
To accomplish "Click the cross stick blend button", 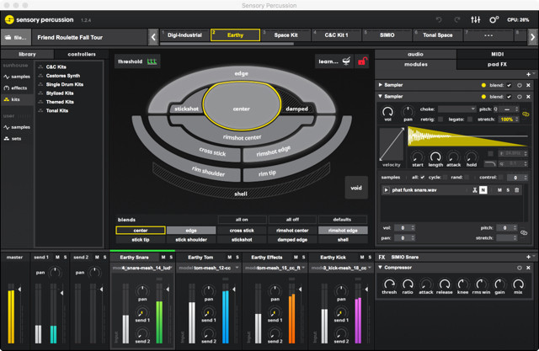I will pos(242,231).
